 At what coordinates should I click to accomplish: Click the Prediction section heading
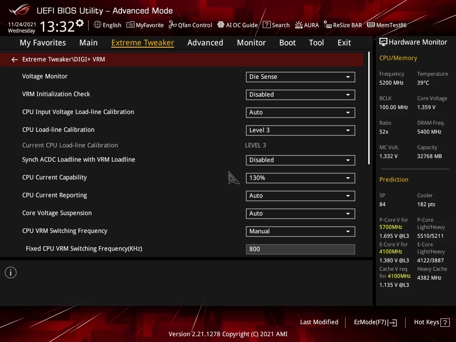tap(394, 179)
